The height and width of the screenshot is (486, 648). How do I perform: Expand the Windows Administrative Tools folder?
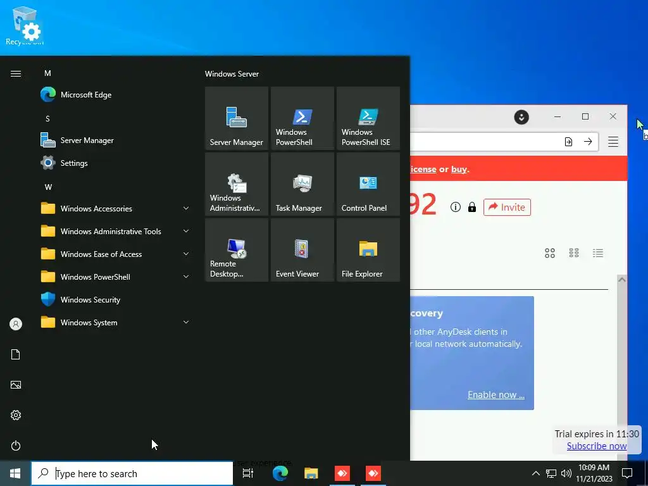[x=116, y=231]
